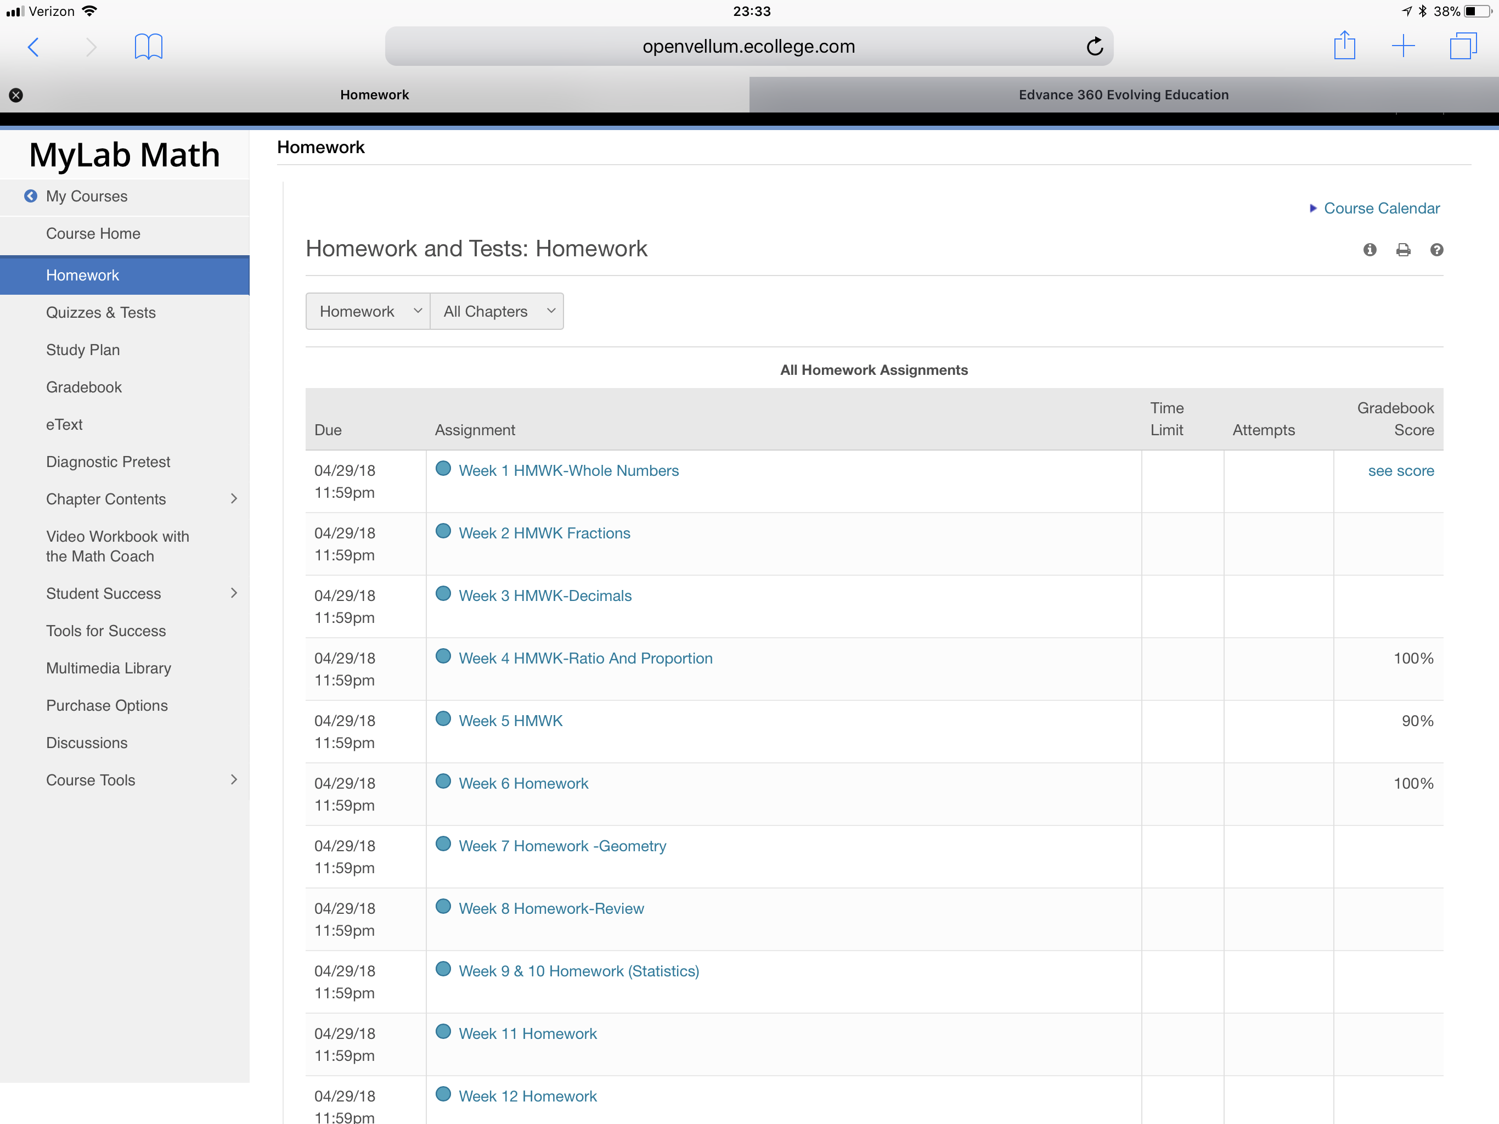Open the help question mark icon
Image resolution: width=1499 pixels, height=1124 pixels.
pos(1436,250)
